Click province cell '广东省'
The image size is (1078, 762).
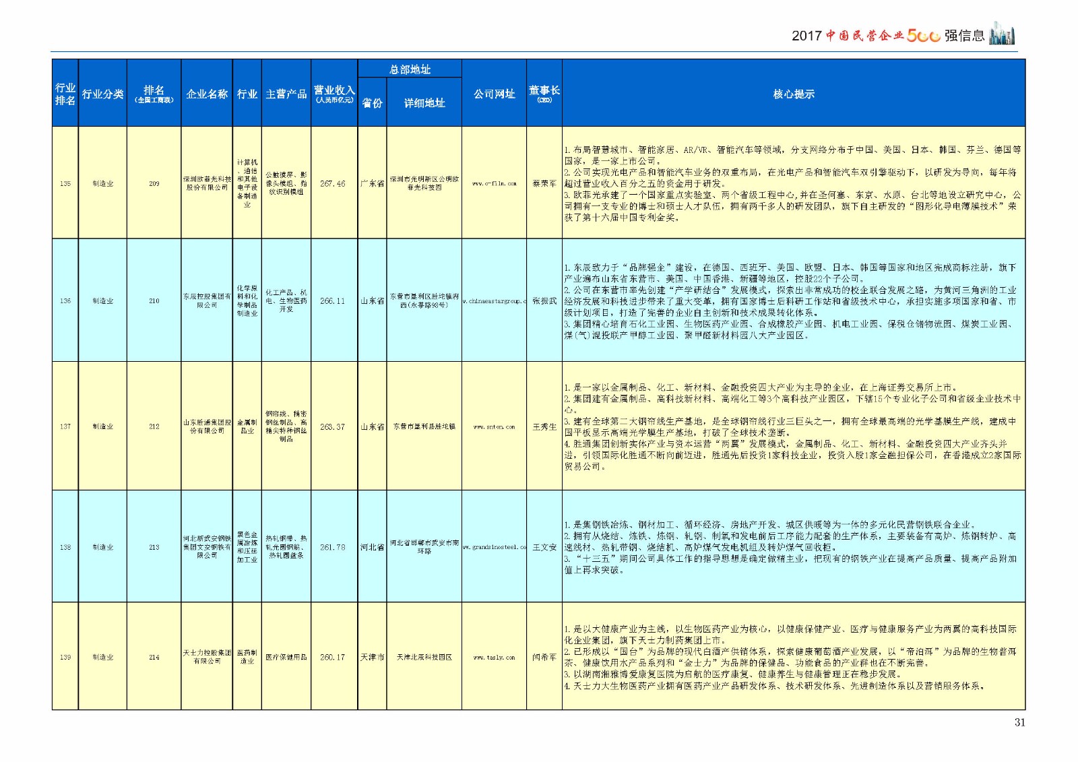point(372,183)
